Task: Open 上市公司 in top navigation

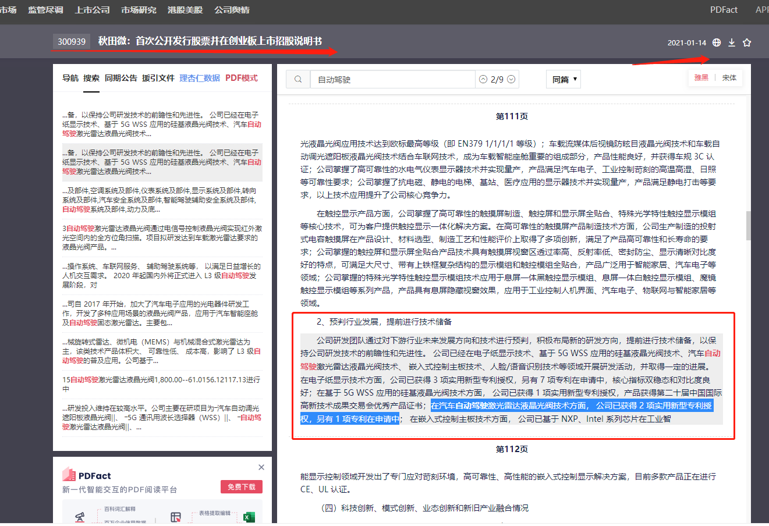Action: coord(92,10)
